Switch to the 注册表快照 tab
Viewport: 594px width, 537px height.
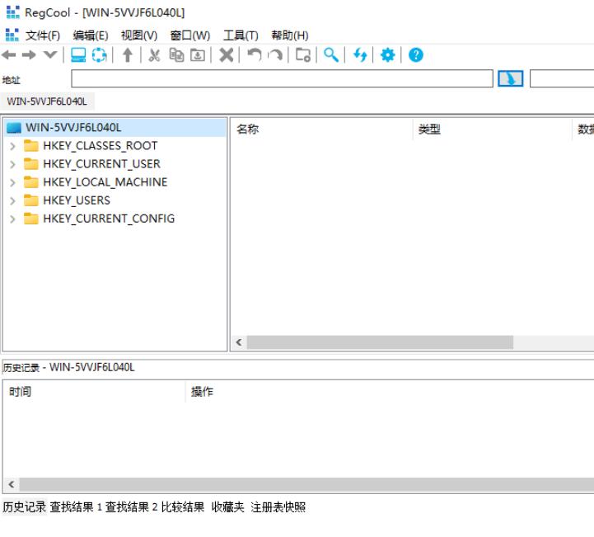point(278,507)
